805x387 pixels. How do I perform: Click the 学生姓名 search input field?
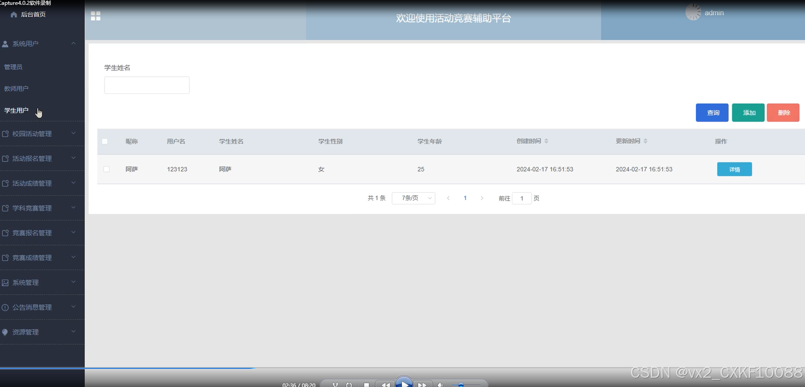147,85
